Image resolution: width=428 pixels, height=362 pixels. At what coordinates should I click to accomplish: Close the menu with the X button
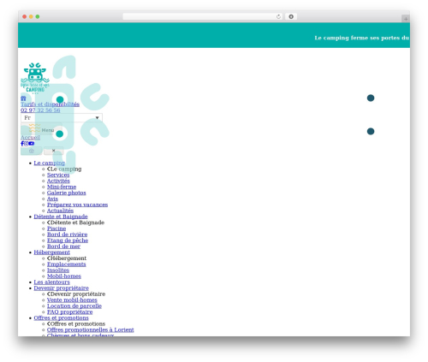[53, 151]
